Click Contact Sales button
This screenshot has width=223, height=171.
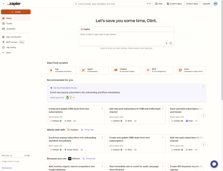[x=192, y=4]
